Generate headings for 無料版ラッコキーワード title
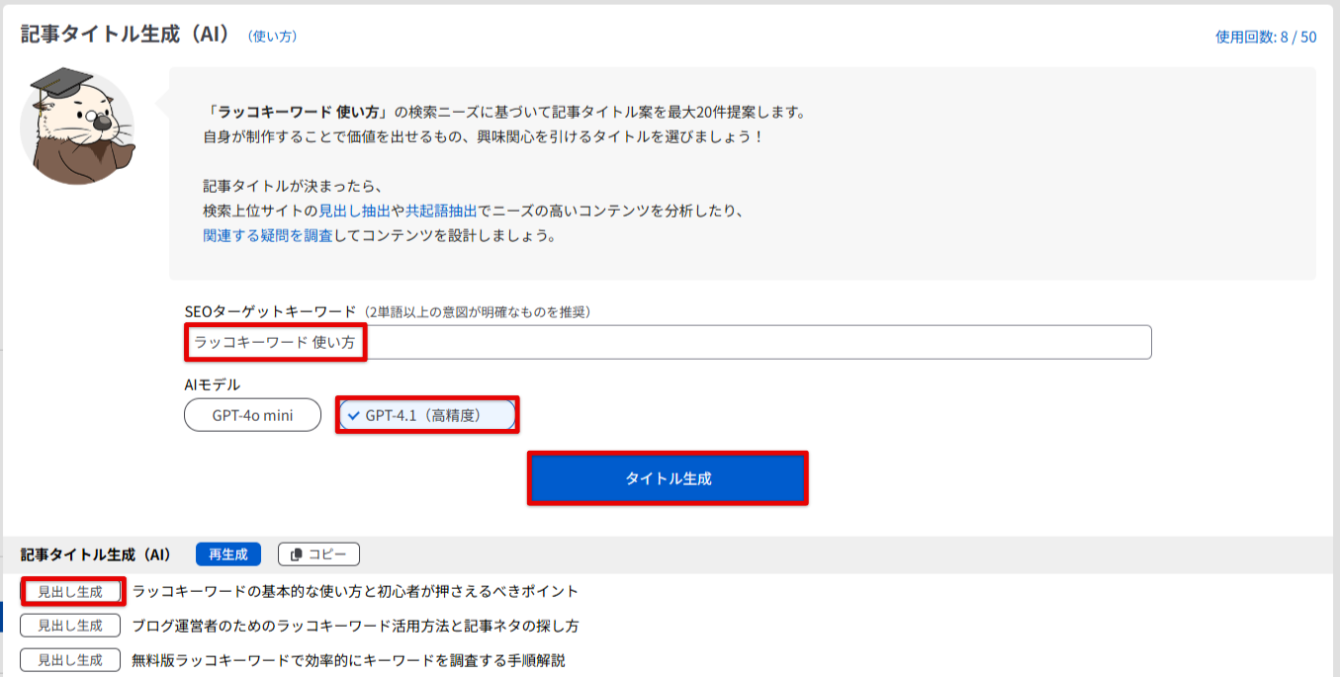Viewport: 1340px width, 677px height. click(70, 660)
